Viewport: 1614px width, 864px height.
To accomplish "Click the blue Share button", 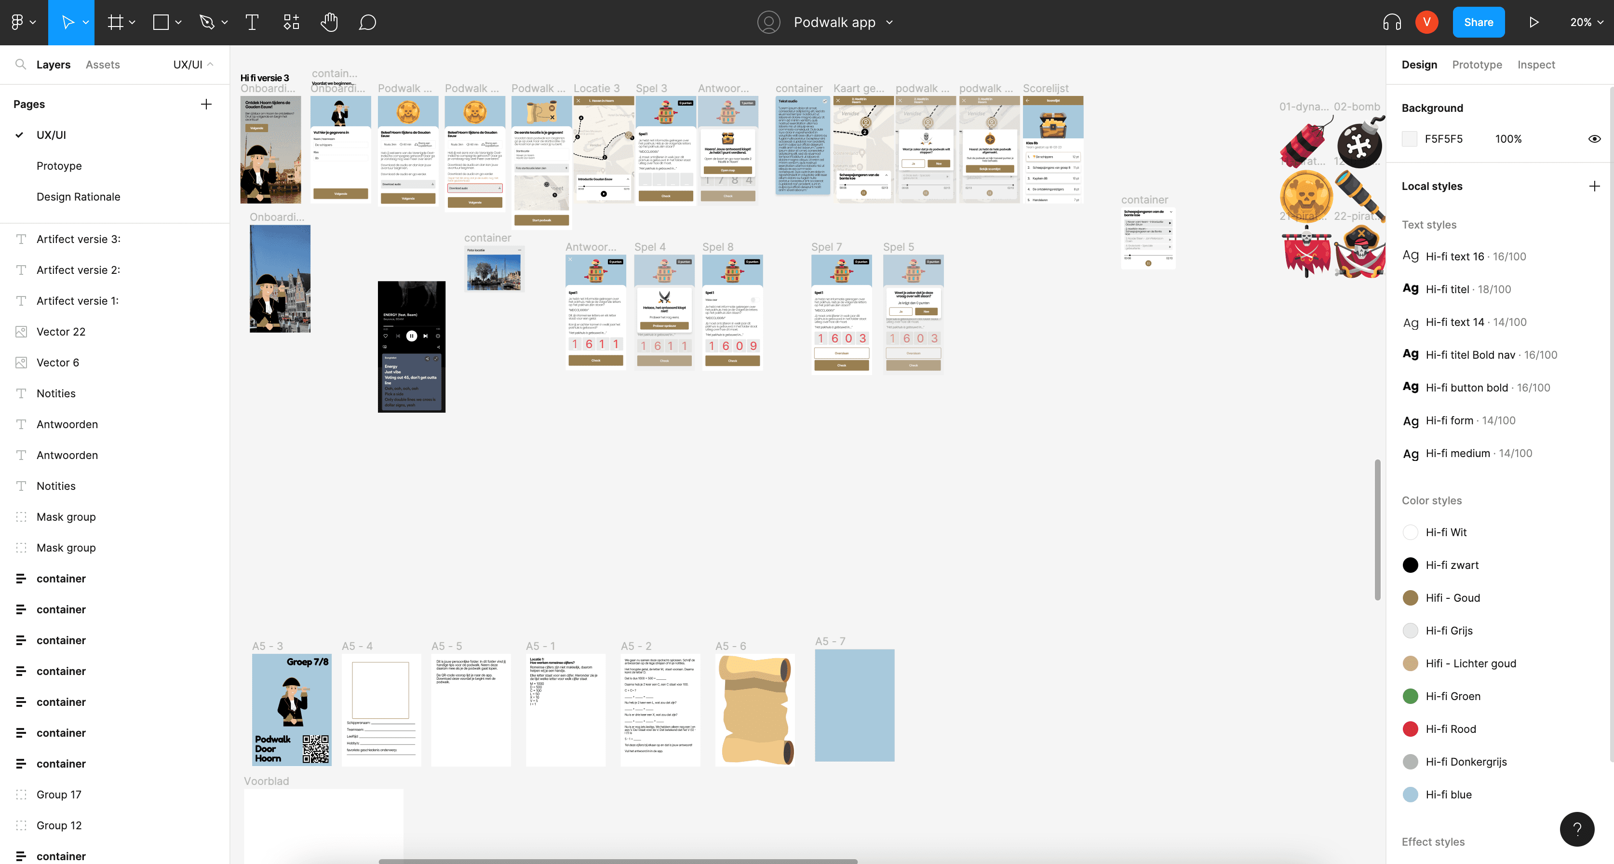I will pyautogui.click(x=1478, y=23).
